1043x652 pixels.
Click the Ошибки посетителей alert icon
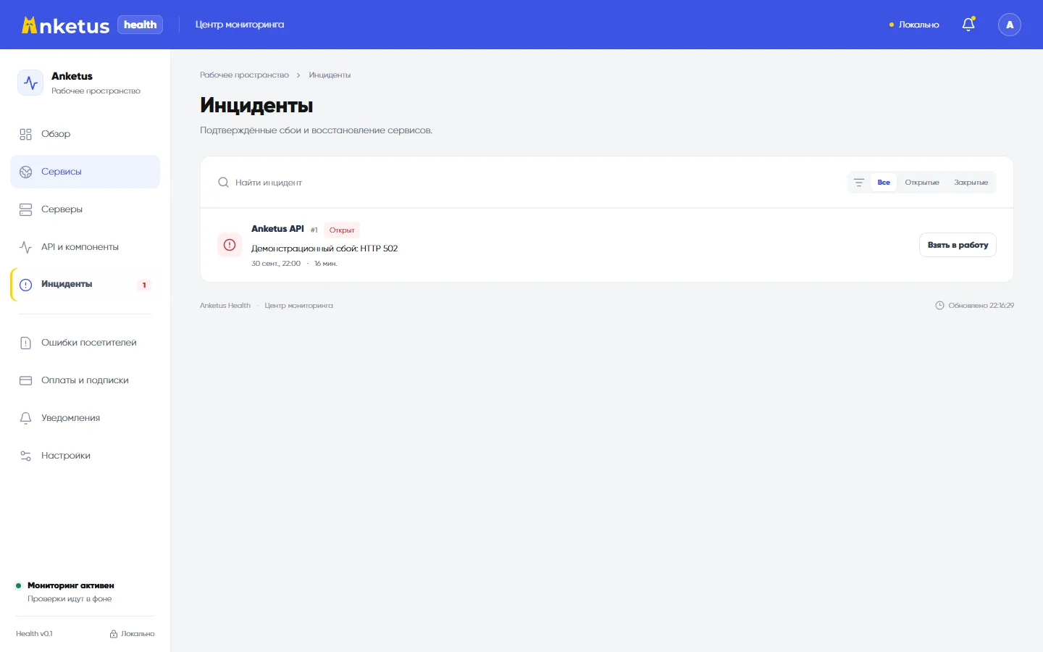(26, 343)
